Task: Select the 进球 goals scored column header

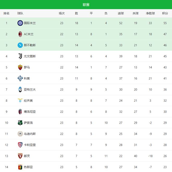Action: (121, 13)
